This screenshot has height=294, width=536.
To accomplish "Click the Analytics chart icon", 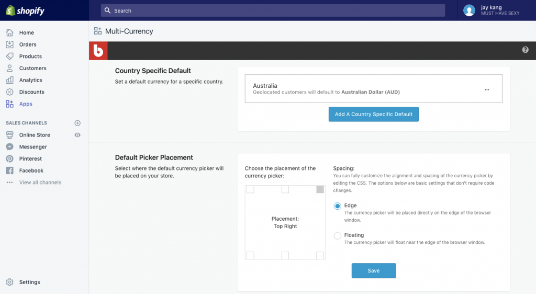I will (x=9, y=80).
